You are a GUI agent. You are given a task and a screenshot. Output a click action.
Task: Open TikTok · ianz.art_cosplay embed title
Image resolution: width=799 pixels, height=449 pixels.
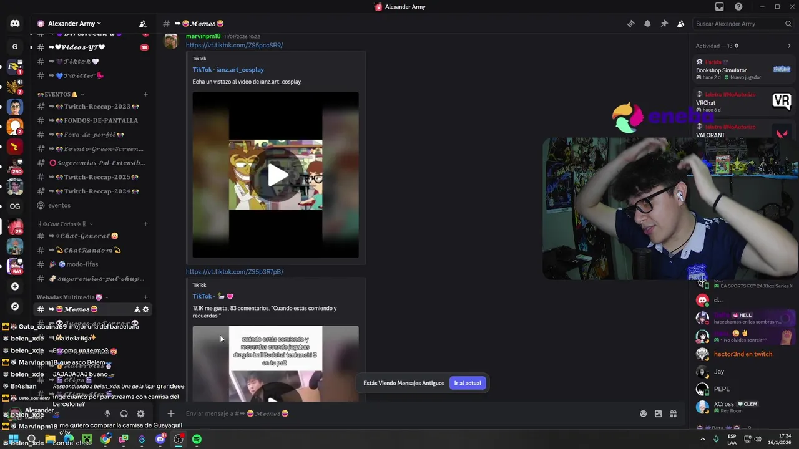[x=228, y=70]
